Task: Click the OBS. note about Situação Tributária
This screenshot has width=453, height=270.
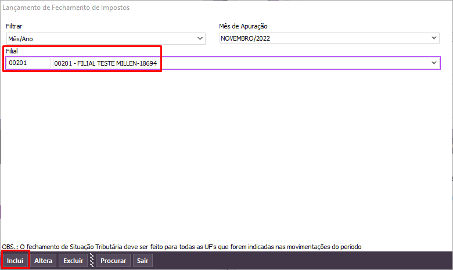Action: tap(182, 247)
